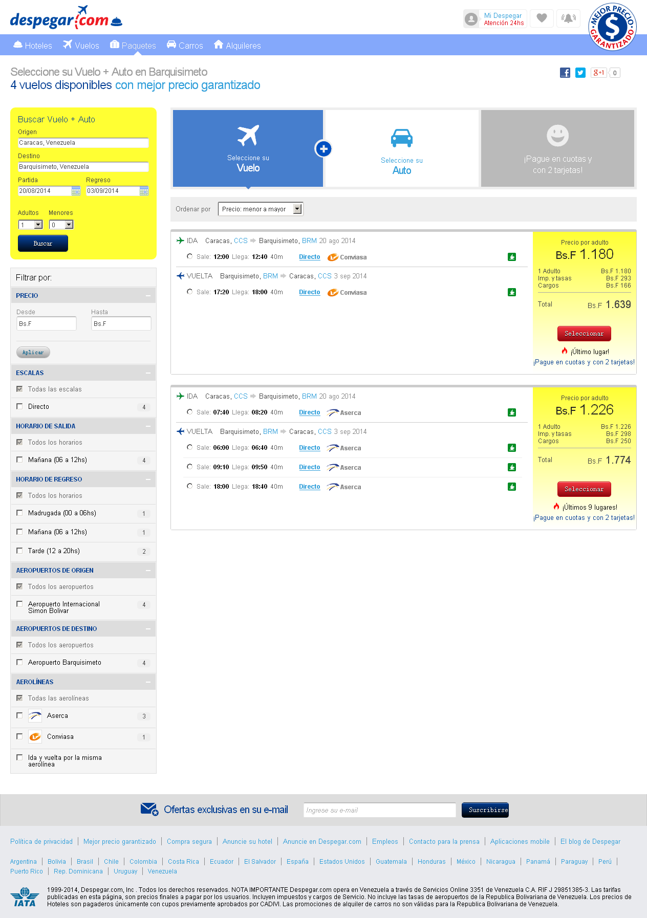This screenshot has height=918, width=647.
Task: Open Directo link on 12:00 Conviasa flight
Action: point(310,257)
